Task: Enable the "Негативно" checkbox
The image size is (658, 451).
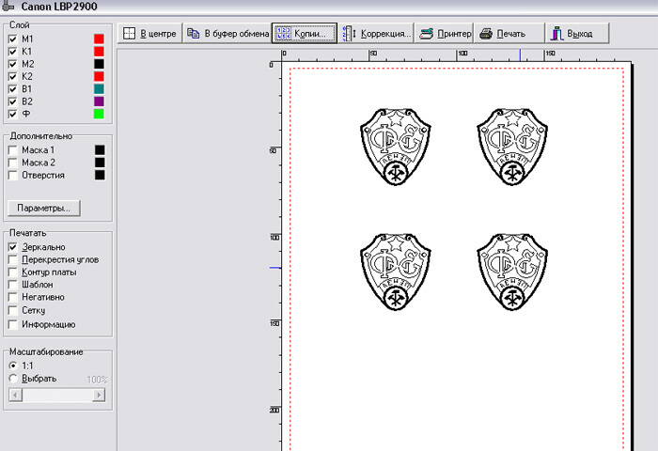Action: [13, 297]
